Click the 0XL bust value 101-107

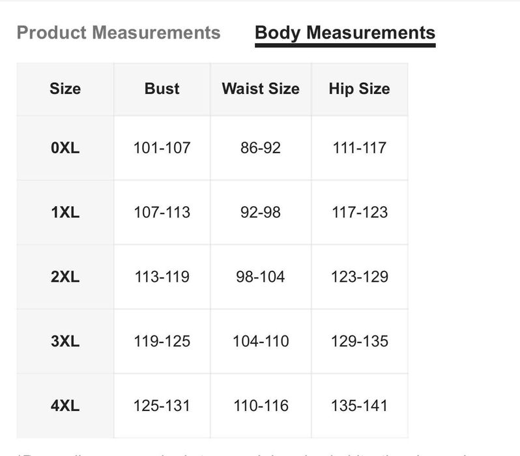[162, 147]
